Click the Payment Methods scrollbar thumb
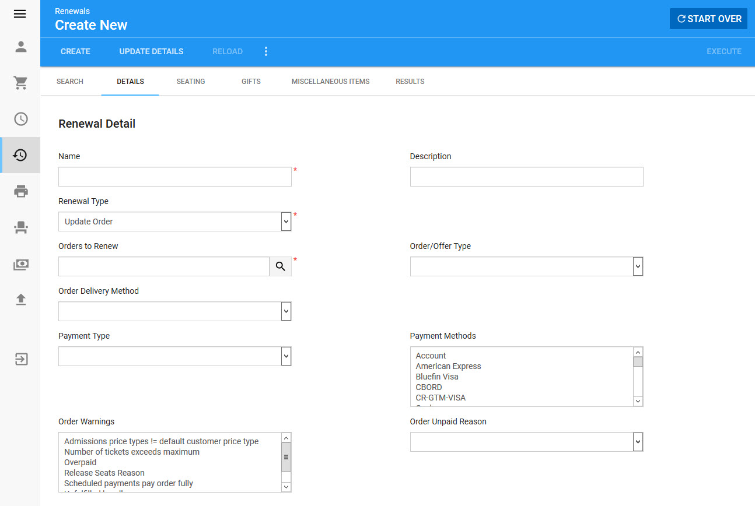The image size is (755, 506). 638,362
